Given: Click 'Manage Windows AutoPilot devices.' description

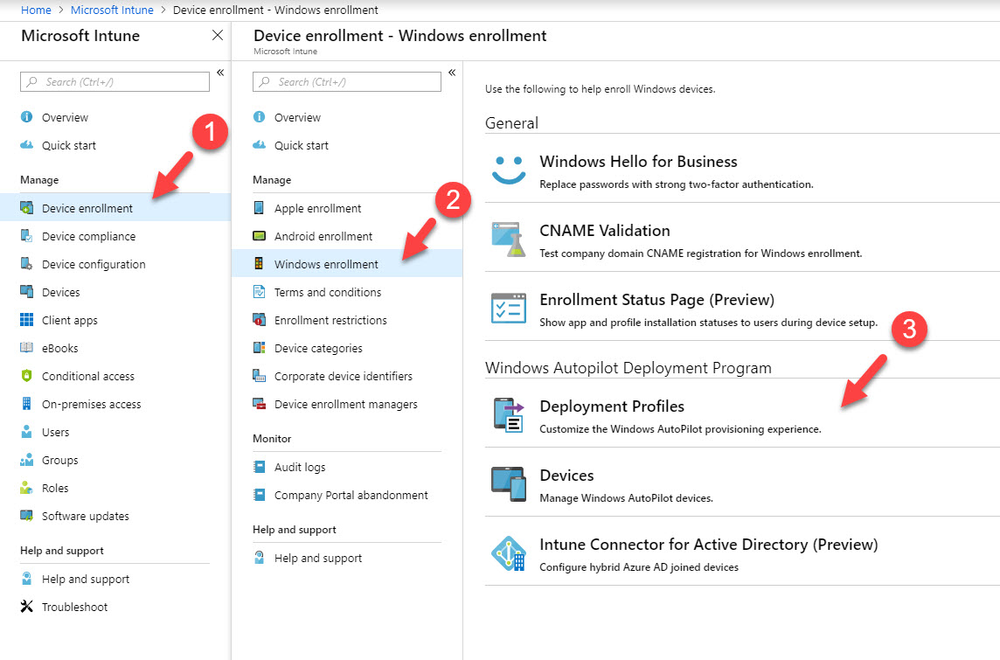Looking at the screenshot, I should tap(626, 498).
